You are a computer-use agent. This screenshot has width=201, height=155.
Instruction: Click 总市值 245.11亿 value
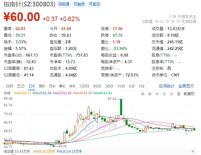click(x=175, y=42)
